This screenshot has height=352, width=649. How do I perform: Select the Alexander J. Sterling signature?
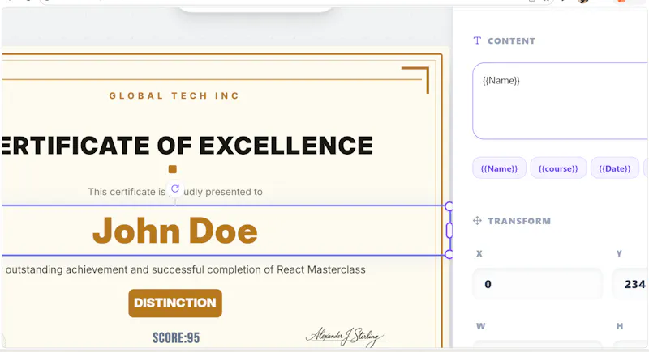(346, 337)
